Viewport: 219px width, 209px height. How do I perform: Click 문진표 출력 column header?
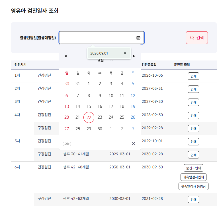click(182, 65)
